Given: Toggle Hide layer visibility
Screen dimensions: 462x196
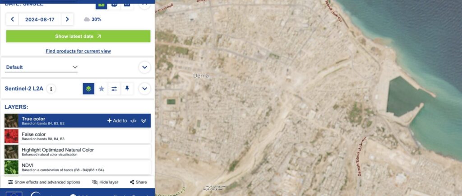Looking at the screenshot, I should tap(105, 182).
